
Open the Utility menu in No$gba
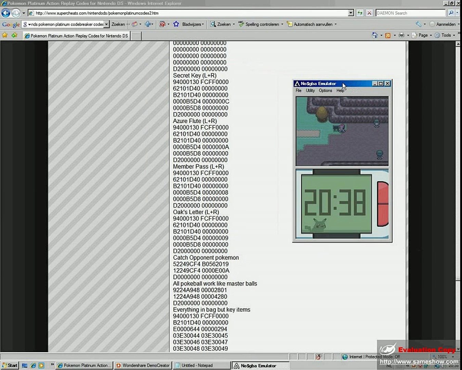coord(310,91)
